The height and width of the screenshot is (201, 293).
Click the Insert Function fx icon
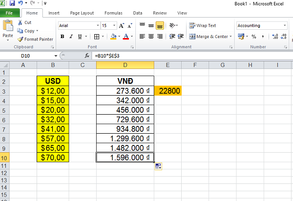[87, 56]
